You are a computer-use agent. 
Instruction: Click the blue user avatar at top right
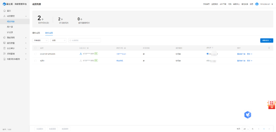click(257, 4)
